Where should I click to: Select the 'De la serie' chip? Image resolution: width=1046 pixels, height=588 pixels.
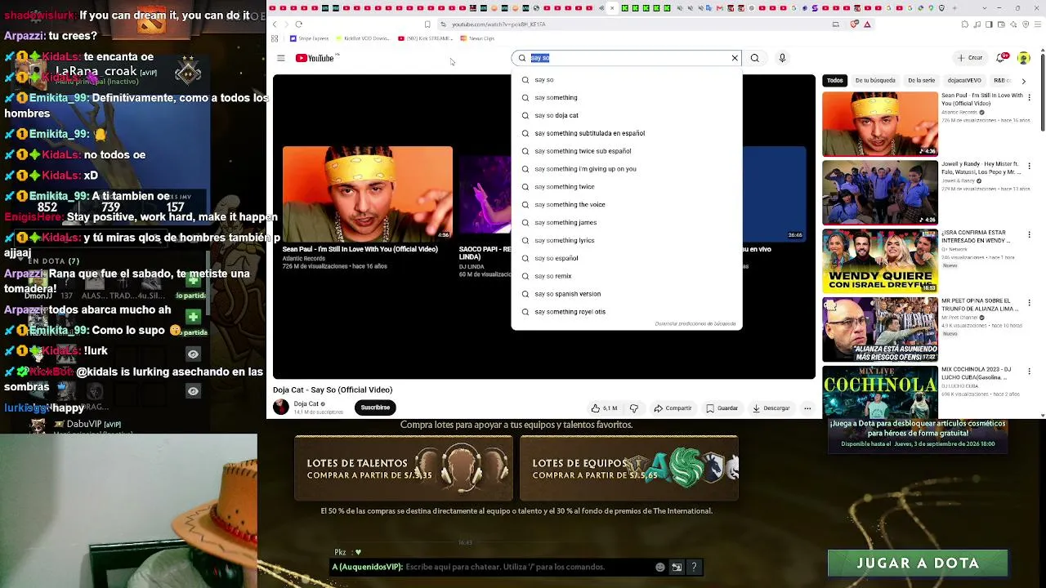pyautogui.click(x=921, y=81)
